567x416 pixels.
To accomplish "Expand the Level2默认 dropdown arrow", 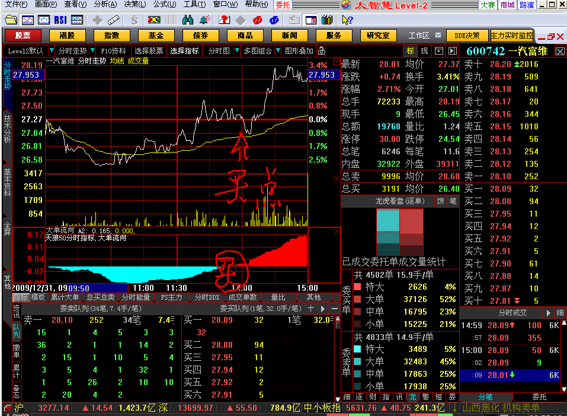I will 51,50.
